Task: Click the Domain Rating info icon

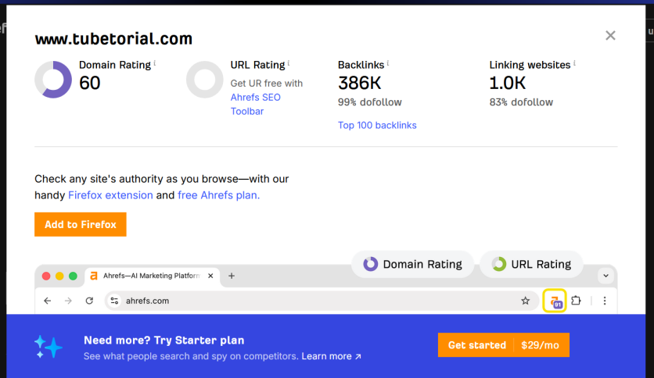Action: point(155,62)
